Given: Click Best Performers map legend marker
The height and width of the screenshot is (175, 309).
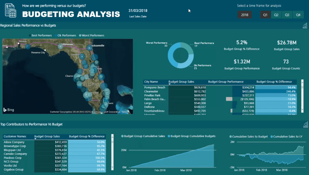Looking at the screenshot, I should 30,36.
